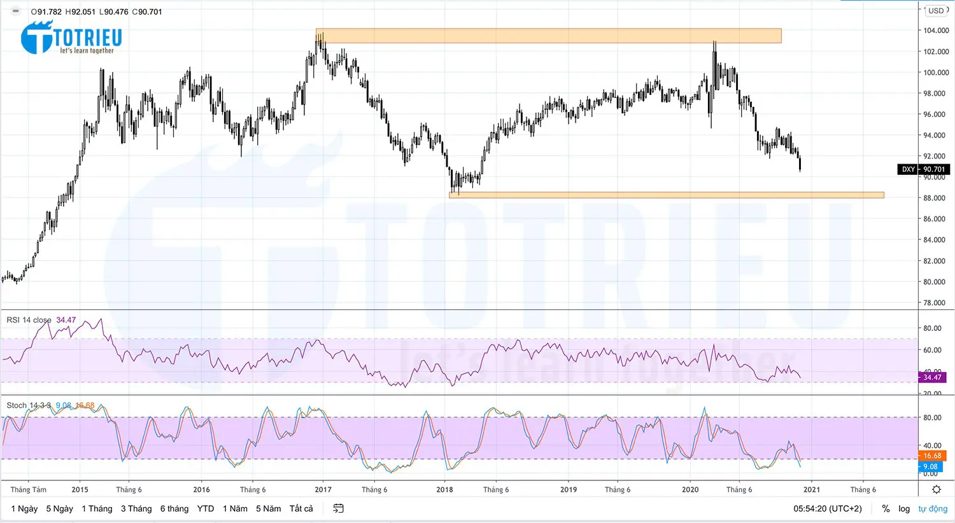Toggle auto-scaling via "tự động"
Screen dimensions: 955x523
(x=932, y=508)
